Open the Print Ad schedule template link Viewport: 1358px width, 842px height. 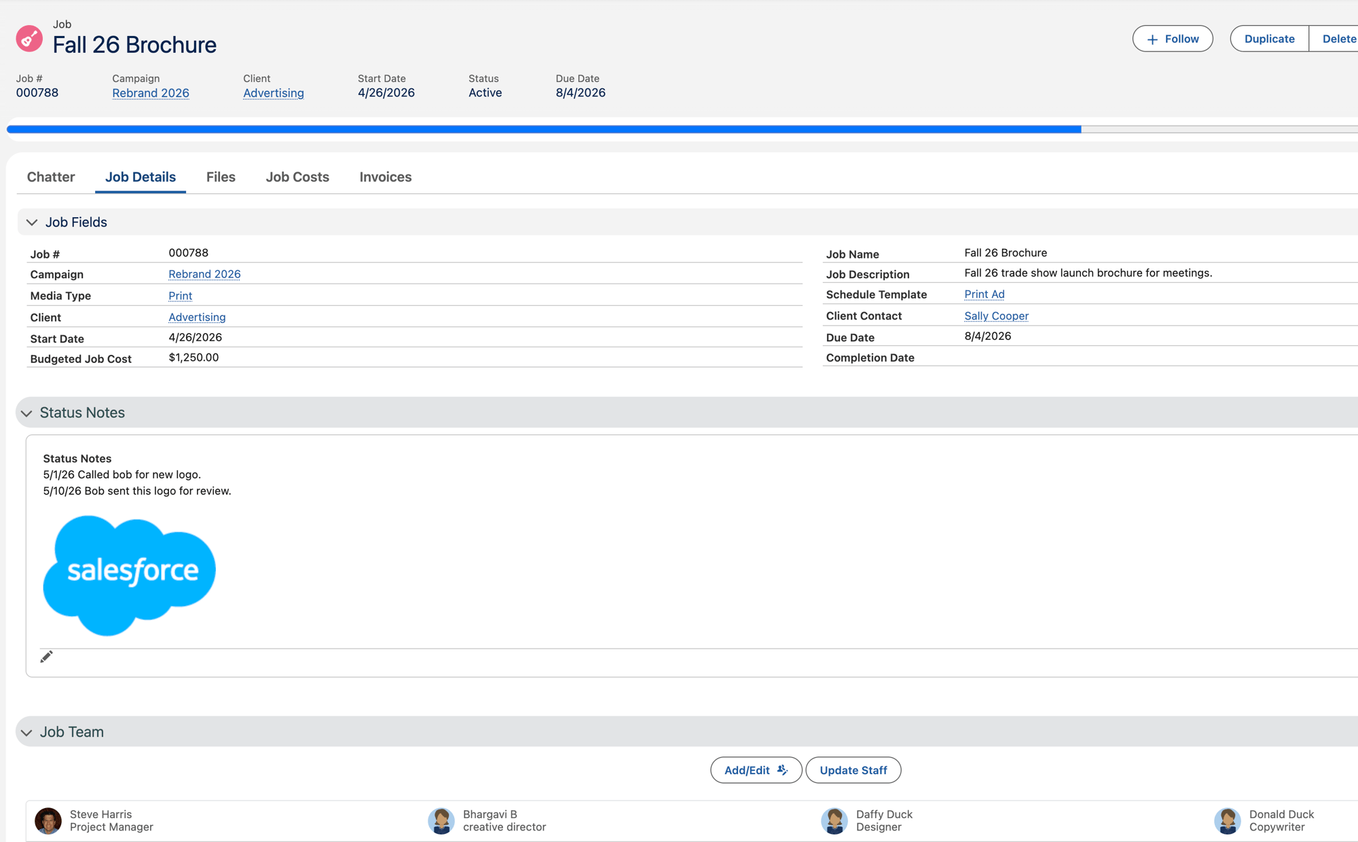click(985, 294)
